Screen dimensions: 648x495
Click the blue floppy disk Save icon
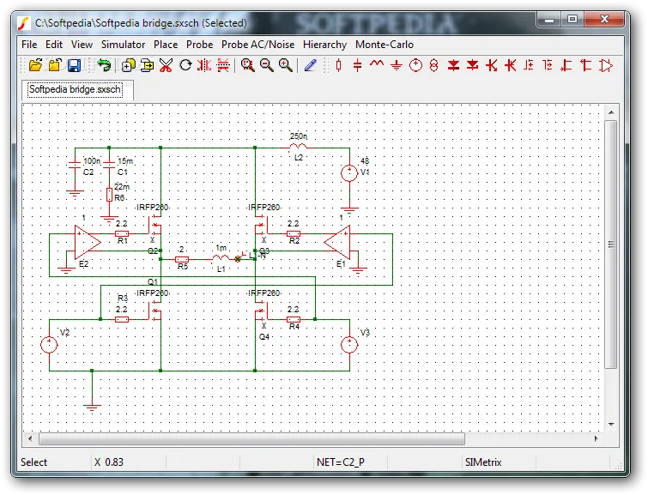tap(74, 66)
